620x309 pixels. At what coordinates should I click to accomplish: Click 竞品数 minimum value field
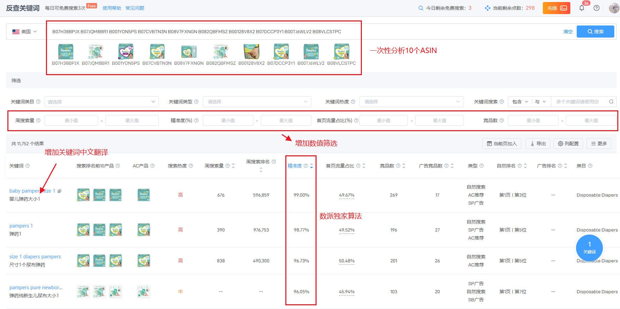[533, 120]
